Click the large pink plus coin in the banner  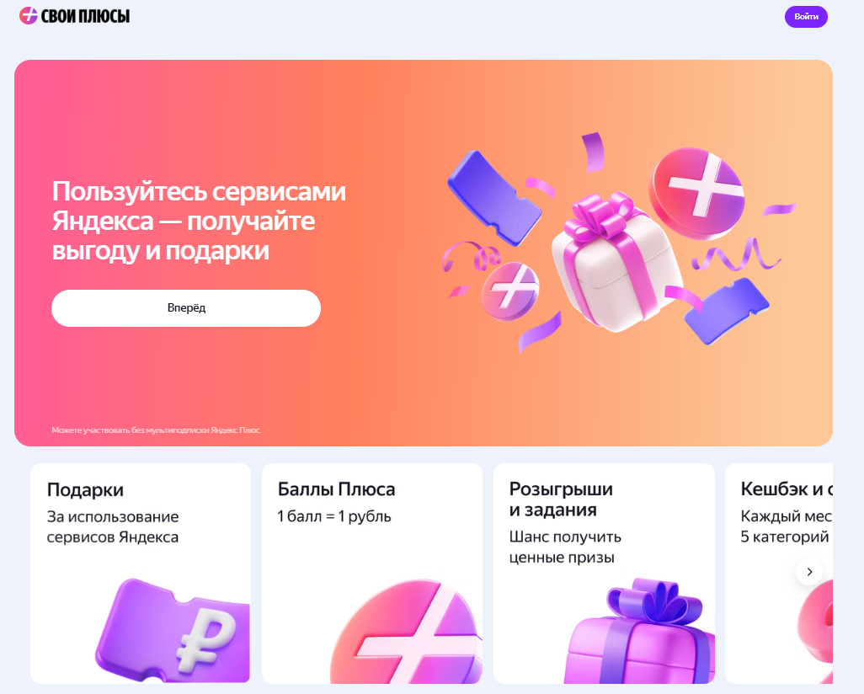[696, 193]
